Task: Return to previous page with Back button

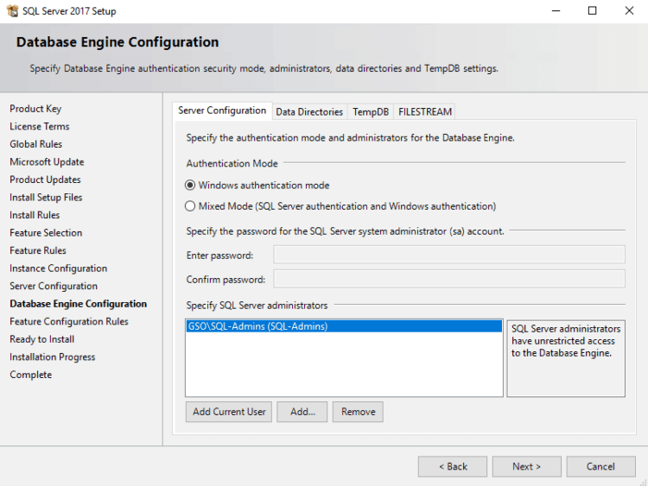Action: click(x=452, y=466)
